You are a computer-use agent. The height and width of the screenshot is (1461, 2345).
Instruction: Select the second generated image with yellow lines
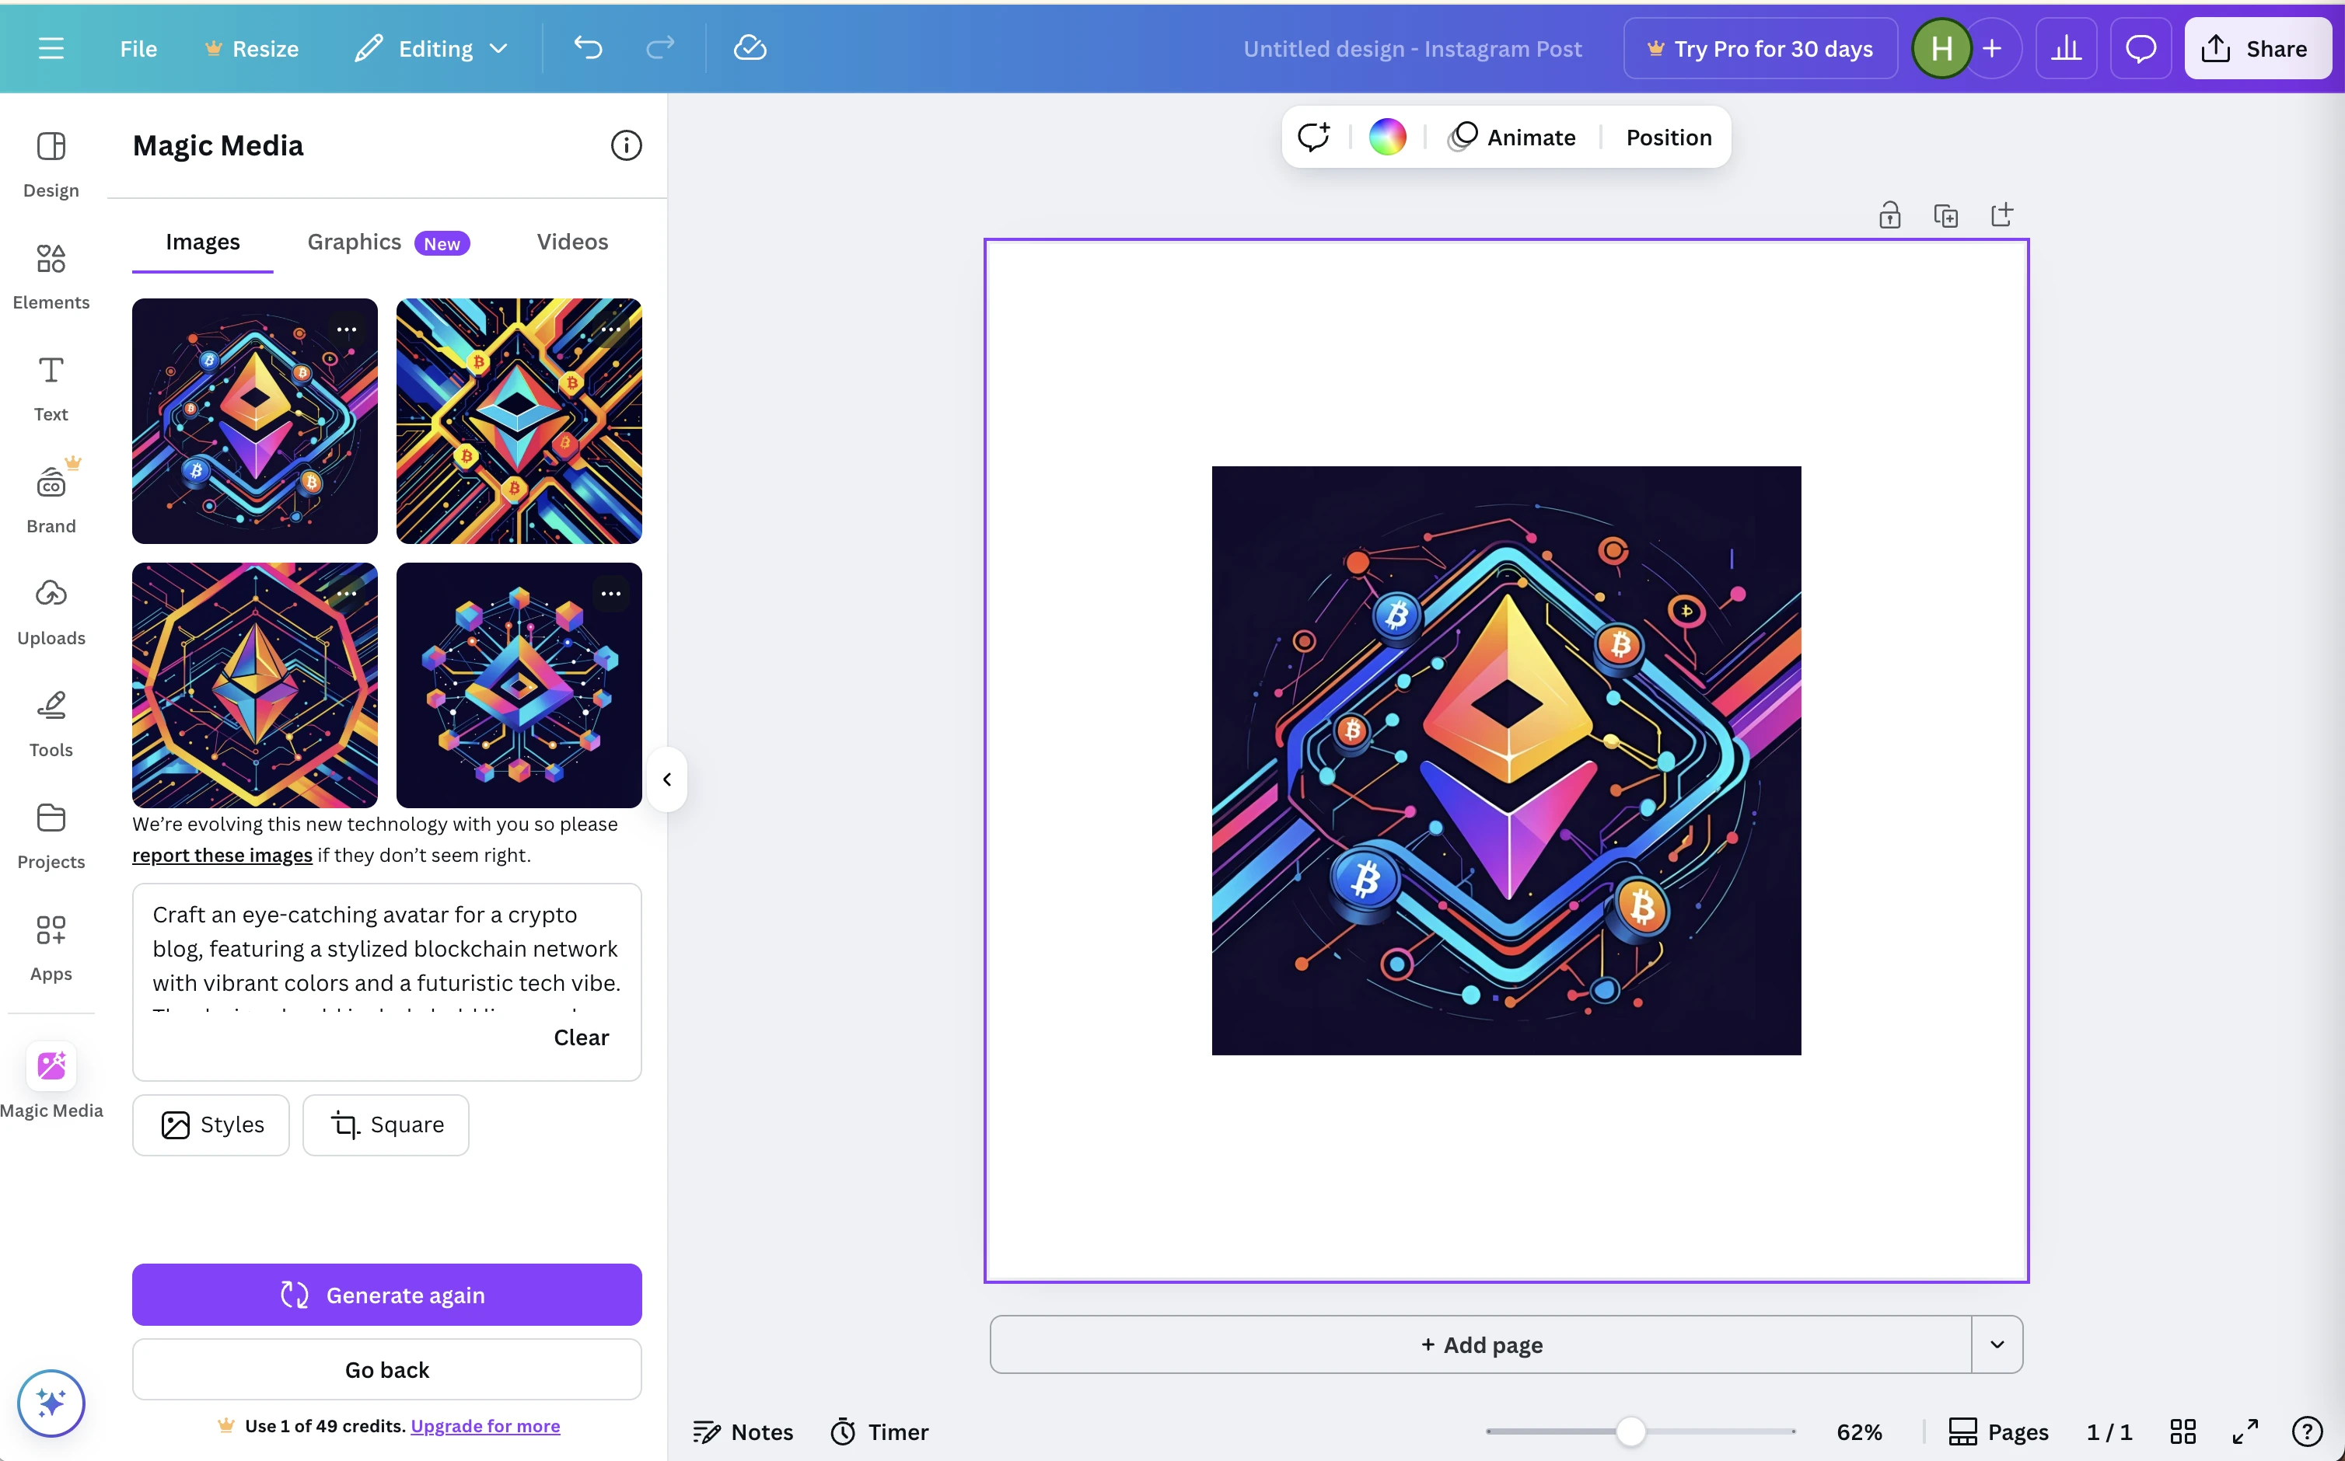point(519,421)
